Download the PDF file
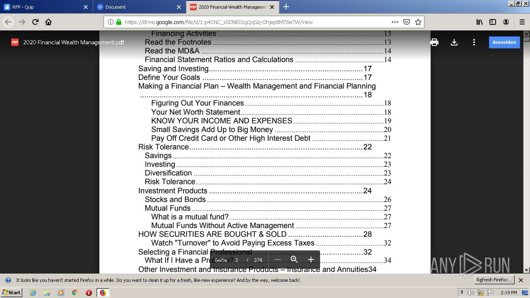530x298 pixels. (454, 42)
